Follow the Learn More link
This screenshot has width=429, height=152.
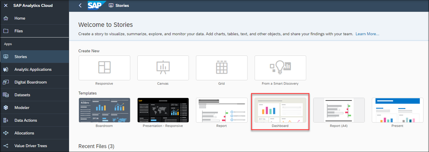[367, 34]
